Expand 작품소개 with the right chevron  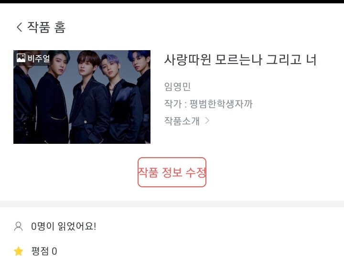[207, 121]
